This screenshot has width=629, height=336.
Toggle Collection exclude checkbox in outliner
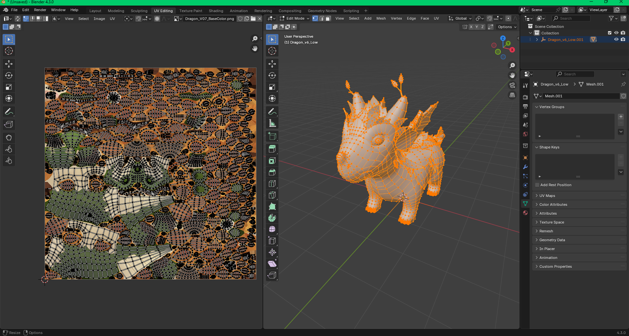coord(610,33)
